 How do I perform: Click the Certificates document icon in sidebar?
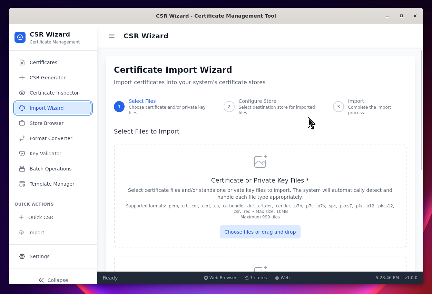[22, 62]
